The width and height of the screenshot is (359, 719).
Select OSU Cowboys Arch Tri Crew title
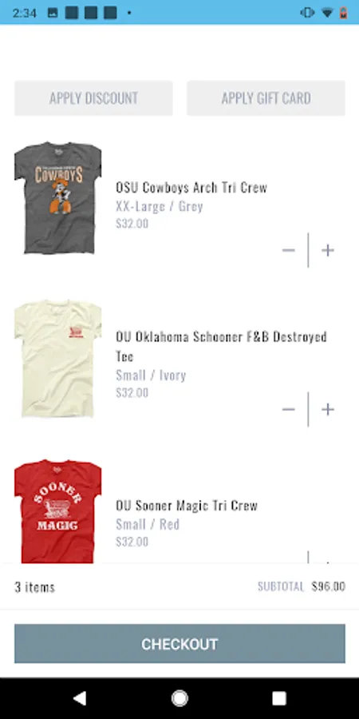191,188
